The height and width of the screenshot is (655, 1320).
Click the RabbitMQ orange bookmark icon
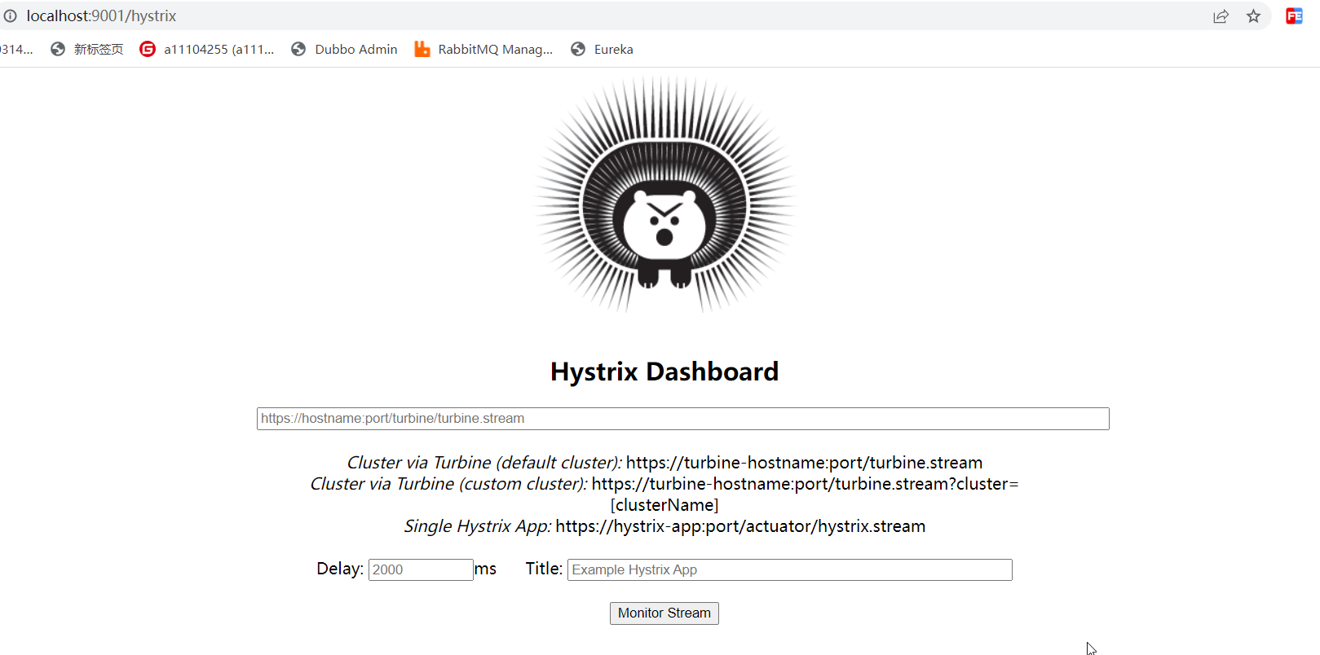pos(422,49)
